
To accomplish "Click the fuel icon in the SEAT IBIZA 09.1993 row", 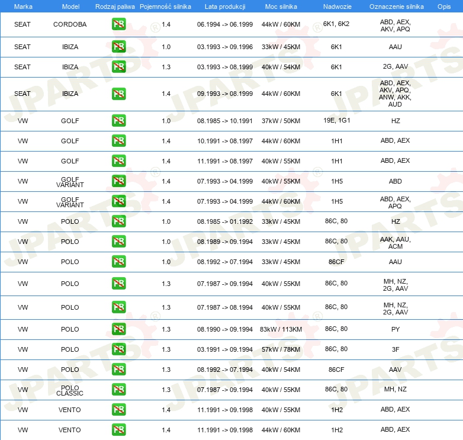I will 118,94.
